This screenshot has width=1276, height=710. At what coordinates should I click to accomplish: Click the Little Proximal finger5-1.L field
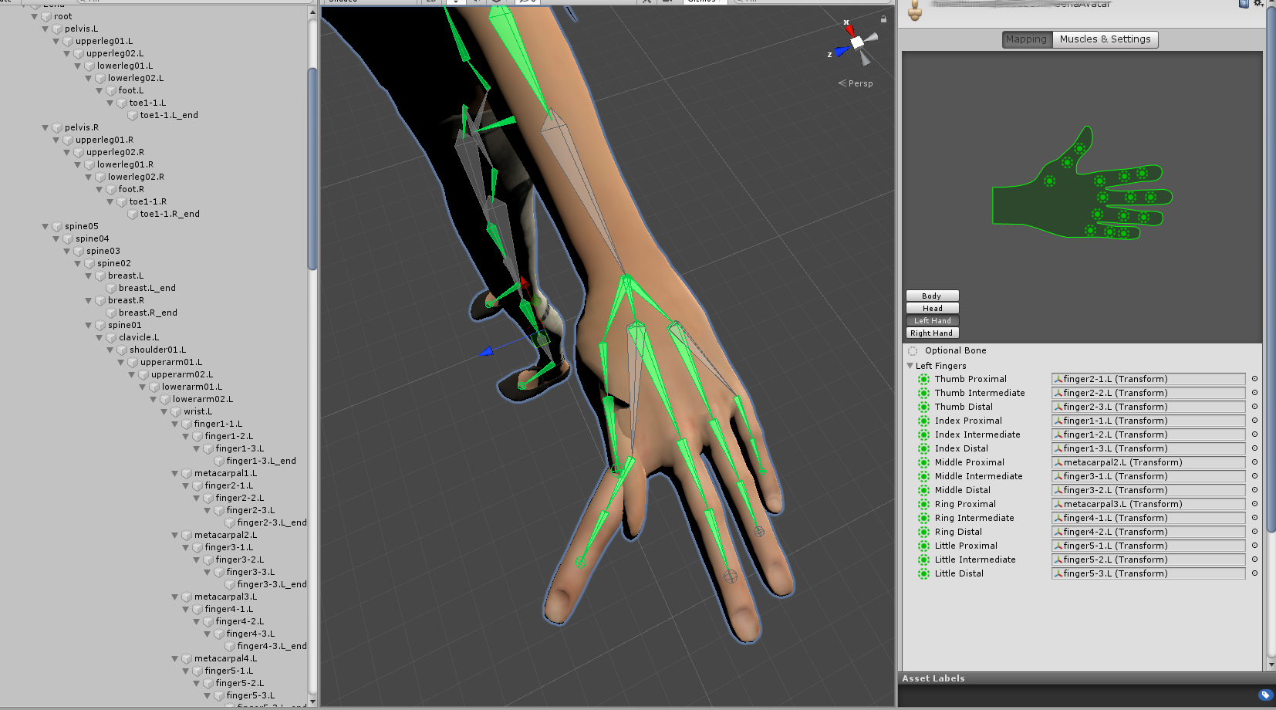[x=1148, y=546]
